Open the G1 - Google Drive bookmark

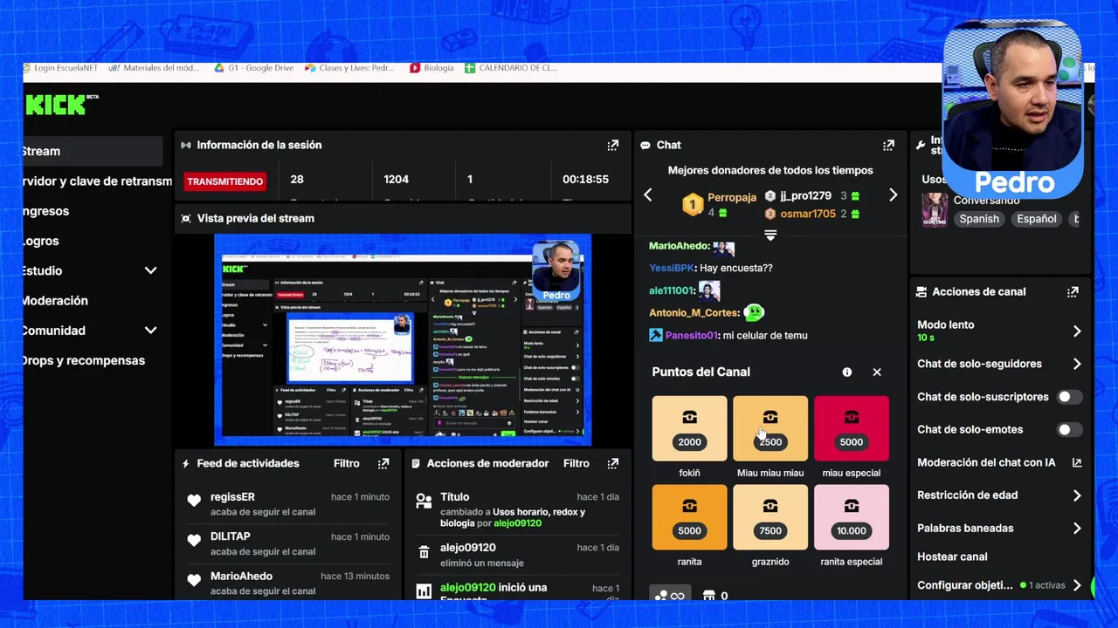[254, 68]
